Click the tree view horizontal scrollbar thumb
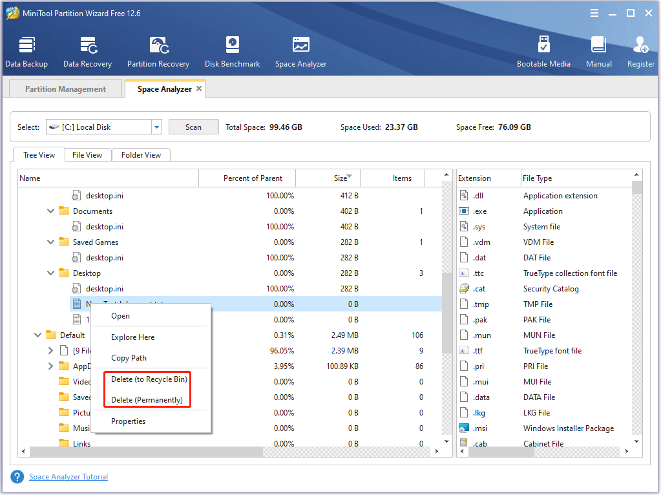This screenshot has width=661, height=495. tap(146, 451)
